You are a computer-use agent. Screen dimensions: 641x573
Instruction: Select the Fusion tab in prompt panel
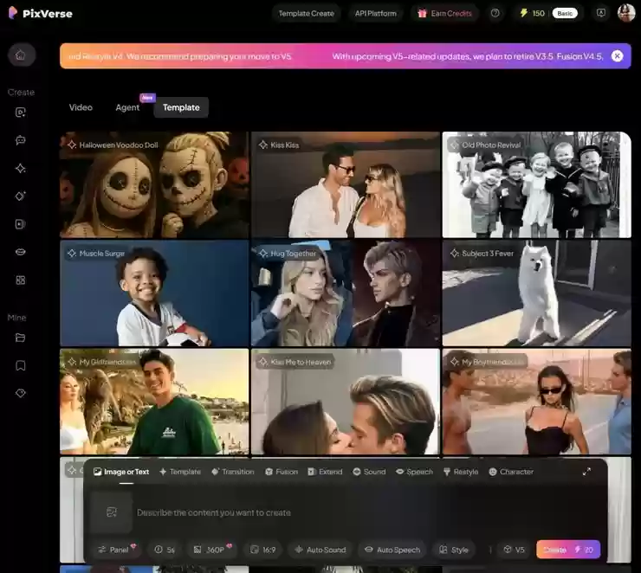tap(282, 472)
